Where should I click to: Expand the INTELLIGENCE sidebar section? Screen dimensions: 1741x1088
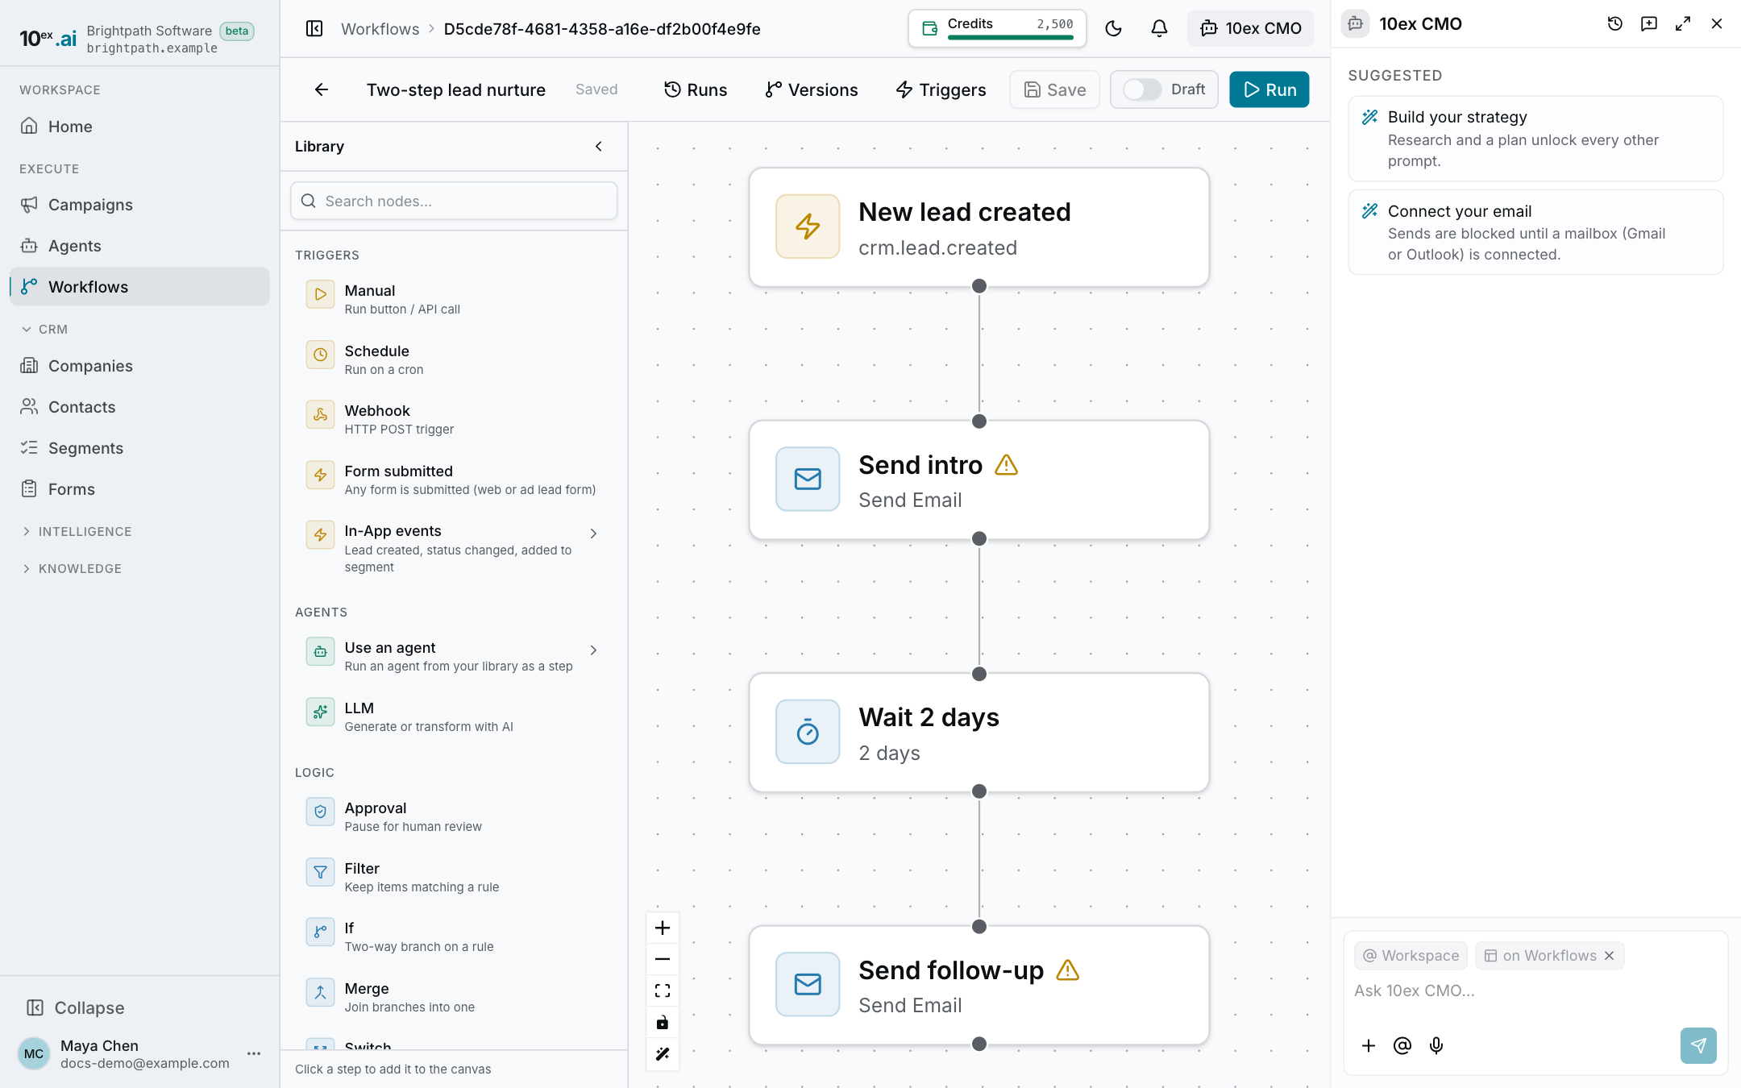coord(76,532)
